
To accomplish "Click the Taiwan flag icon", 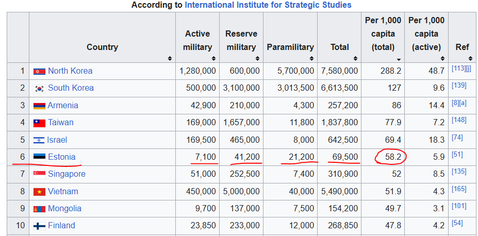I will 39,123.
